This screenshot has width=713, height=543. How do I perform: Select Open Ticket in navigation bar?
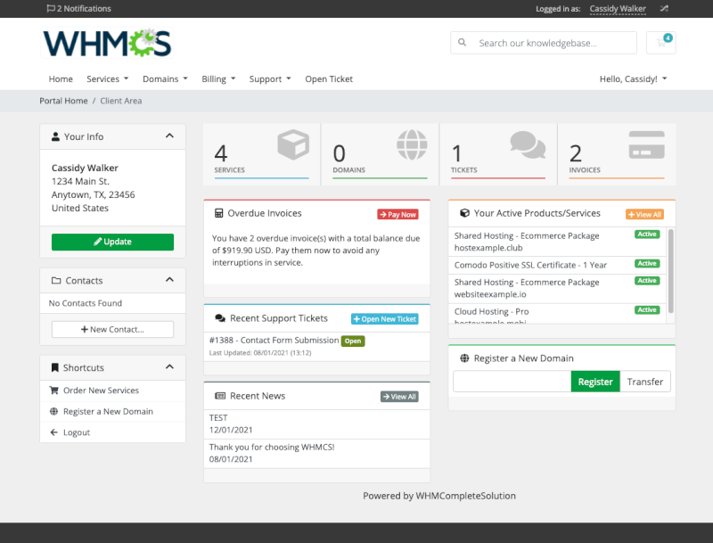[x=329, y=79]
